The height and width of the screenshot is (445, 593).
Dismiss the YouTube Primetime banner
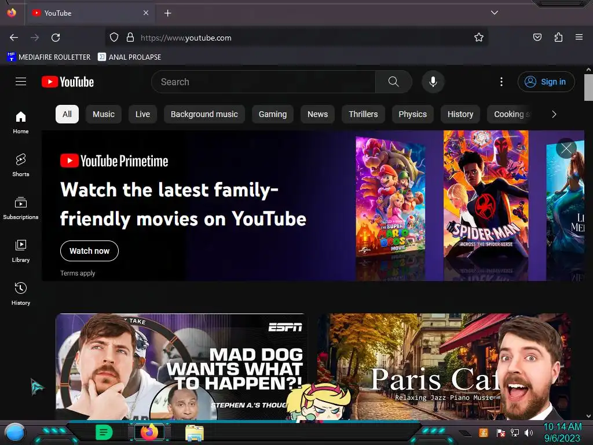pos(566,148)
